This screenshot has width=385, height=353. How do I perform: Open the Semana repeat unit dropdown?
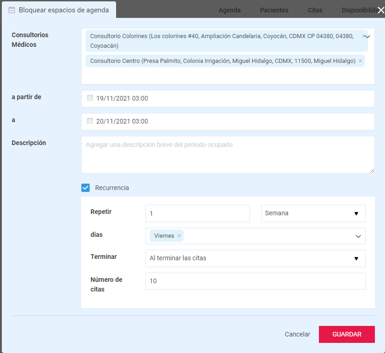[313, 213]
